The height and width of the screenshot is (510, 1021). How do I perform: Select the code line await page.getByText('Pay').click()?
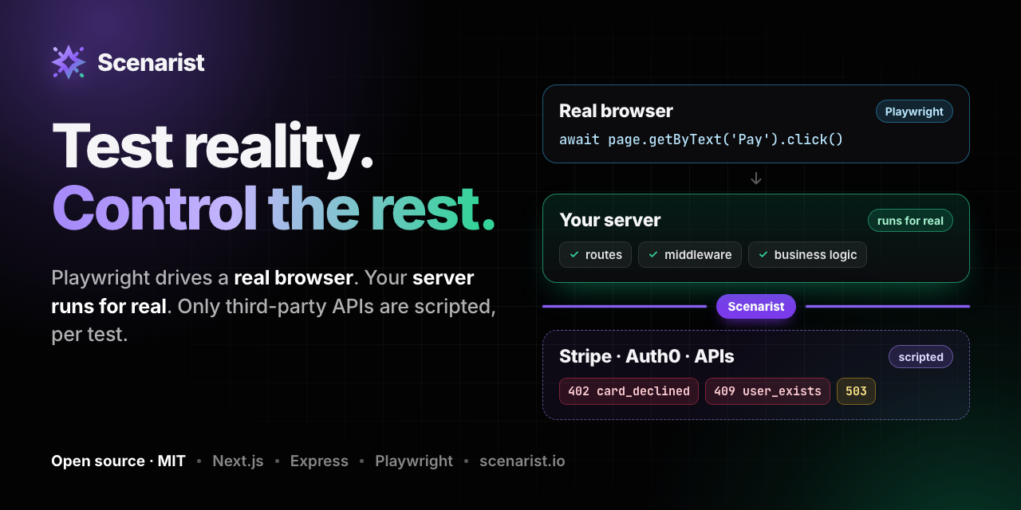tap(701, 139)
